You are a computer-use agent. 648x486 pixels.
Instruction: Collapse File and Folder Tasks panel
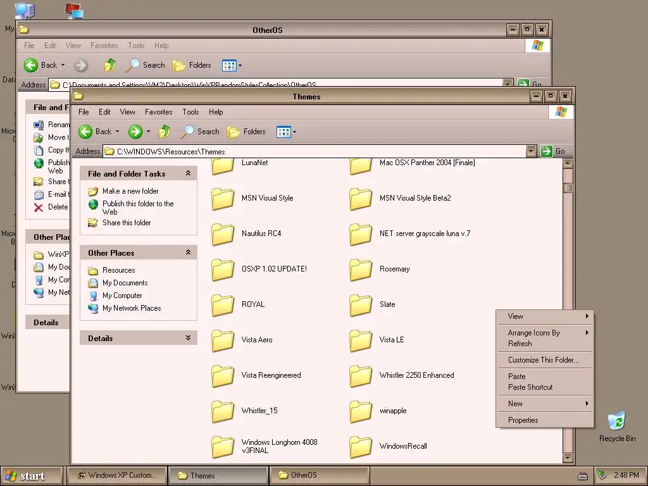point(188,173)
